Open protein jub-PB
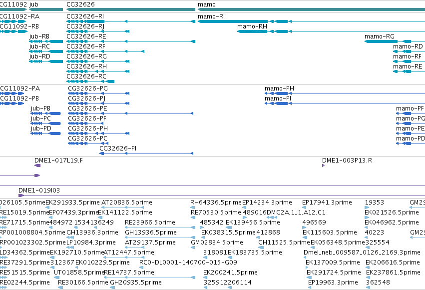 tap(40, 108)
